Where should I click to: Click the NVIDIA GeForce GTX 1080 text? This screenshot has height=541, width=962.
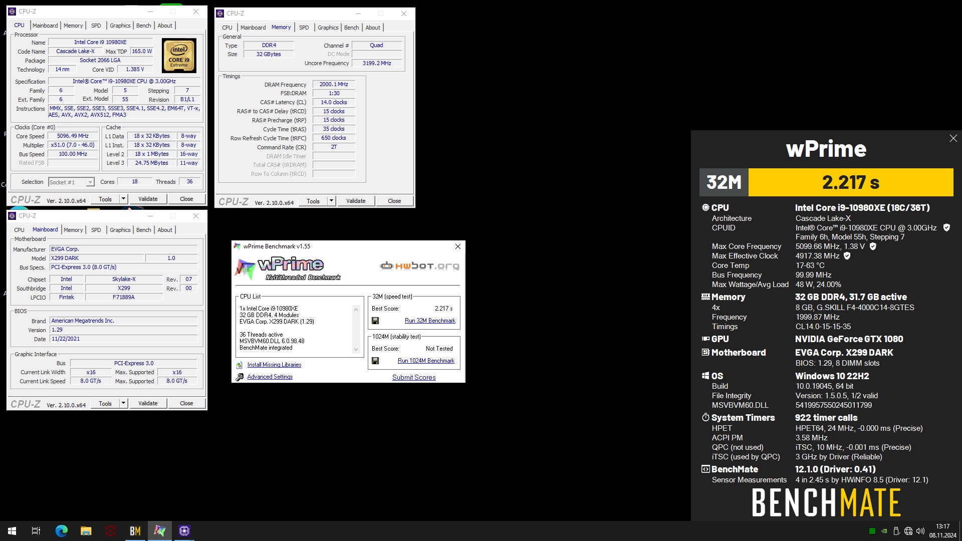coord(849,339)
